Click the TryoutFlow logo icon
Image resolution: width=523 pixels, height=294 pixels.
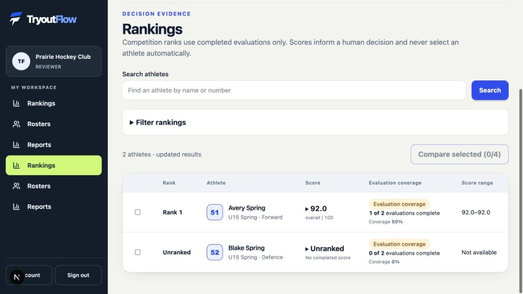click(x=16, y=19)
